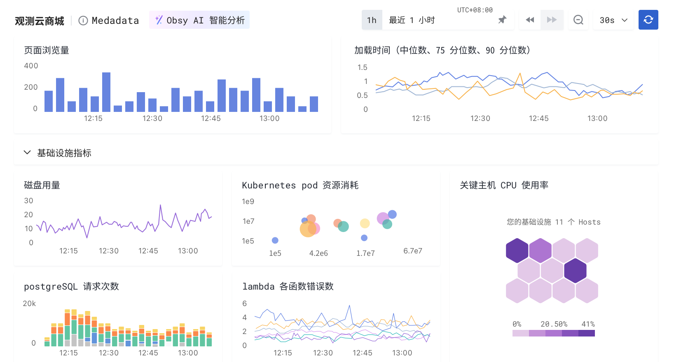Click the 观测云商城 dashboard title
The width and height of the screenshot is (674, 362).
[40, 21]
